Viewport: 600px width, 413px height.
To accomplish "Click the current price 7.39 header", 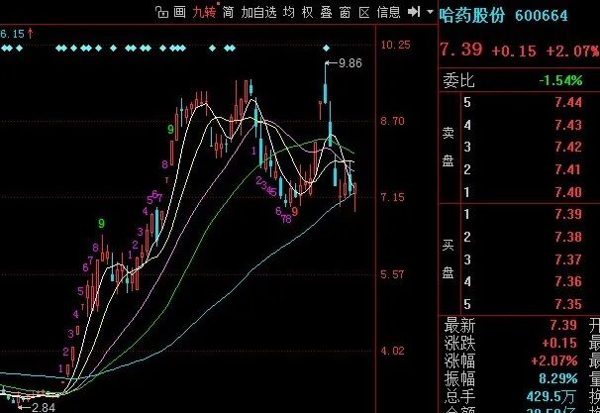I will [x=460, y=50].
